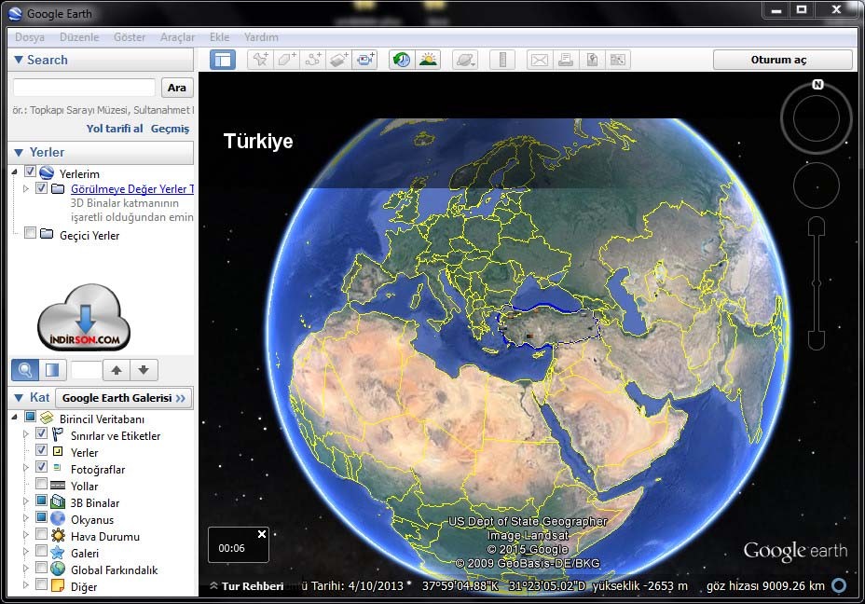
Task: Select the ruler measurement tool
Action: (502, 60)
